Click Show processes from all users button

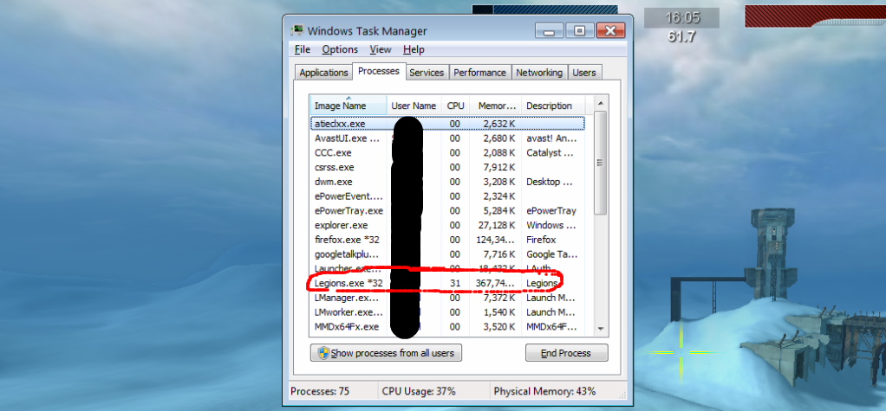click(386, 353)
